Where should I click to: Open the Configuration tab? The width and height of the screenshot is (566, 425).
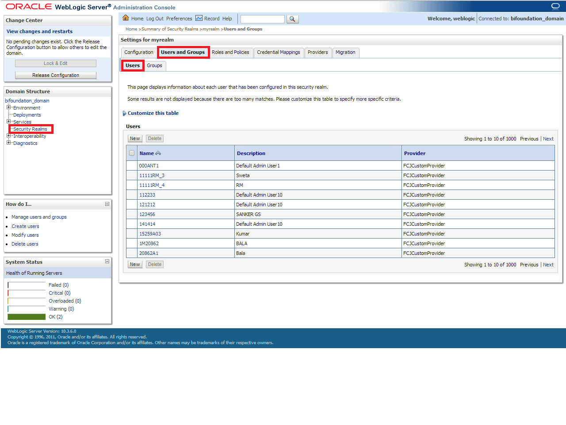(139, 53)
